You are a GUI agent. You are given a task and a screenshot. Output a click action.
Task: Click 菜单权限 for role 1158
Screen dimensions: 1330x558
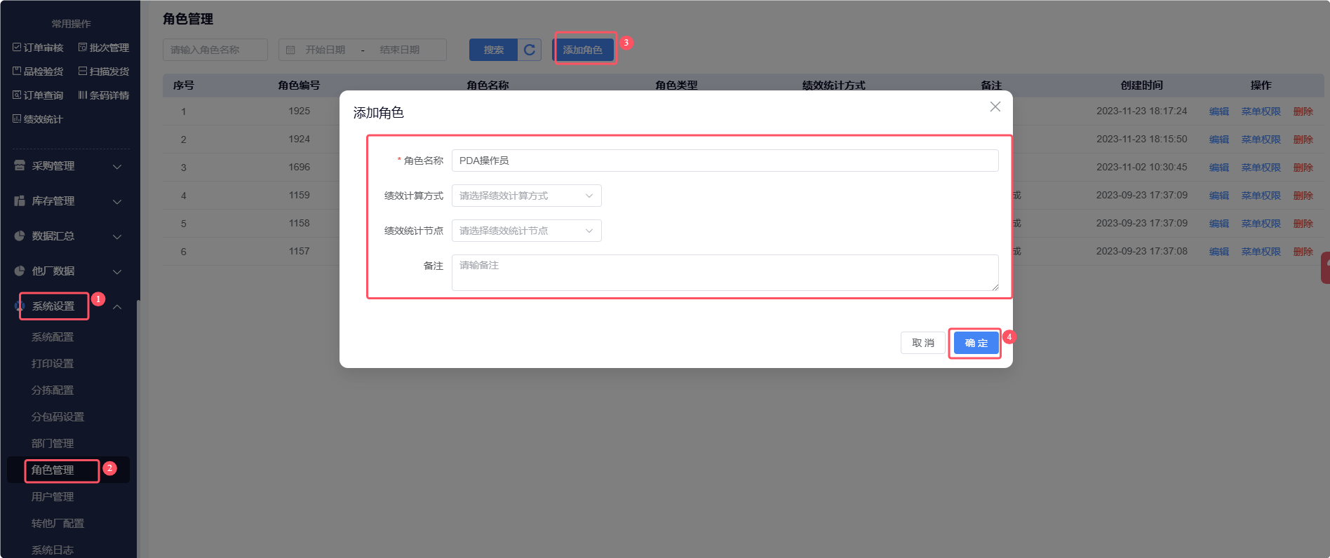1261,224
